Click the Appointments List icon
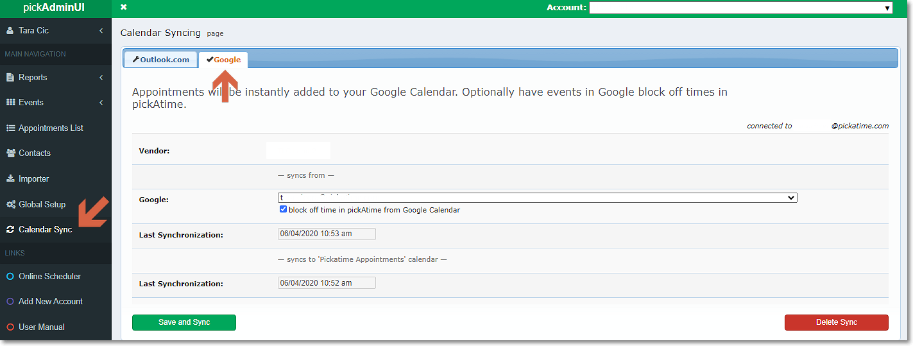The height and width of the screenshot is (346, 913). click(10, 128)
